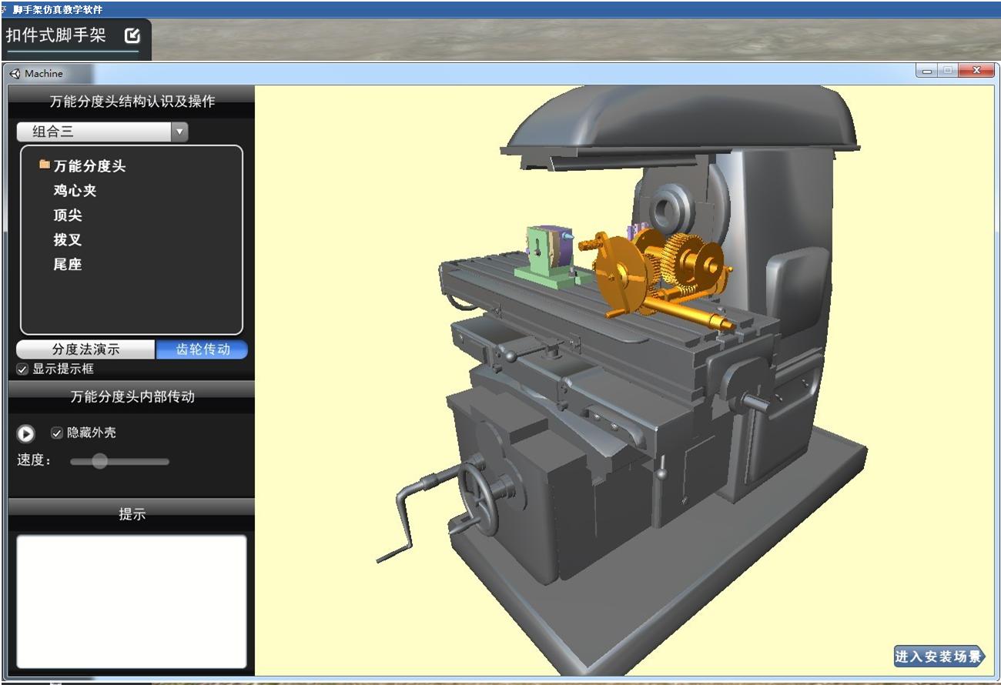Click the 进入安装场景 button
The image size is (1001, 685).
click(x=939, y=657)
